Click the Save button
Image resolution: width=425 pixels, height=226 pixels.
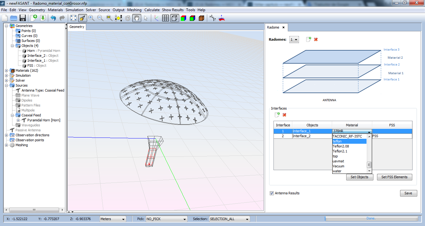pyautogui.click(x=409, y=193)
